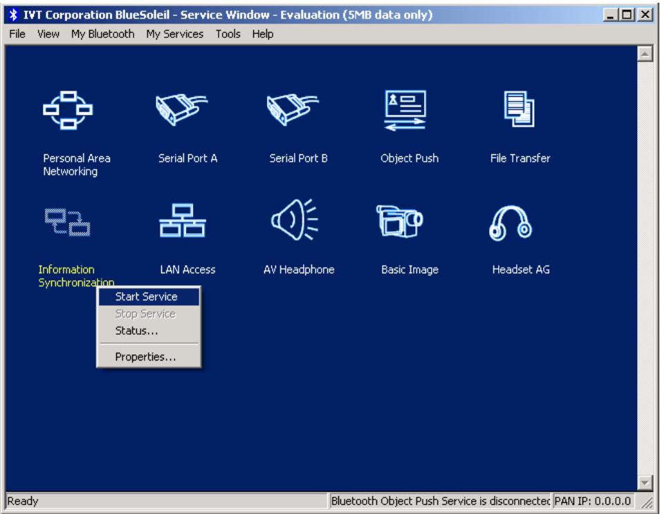Select the LAN Access network icon
660x514 pixels.
[182, 221]
